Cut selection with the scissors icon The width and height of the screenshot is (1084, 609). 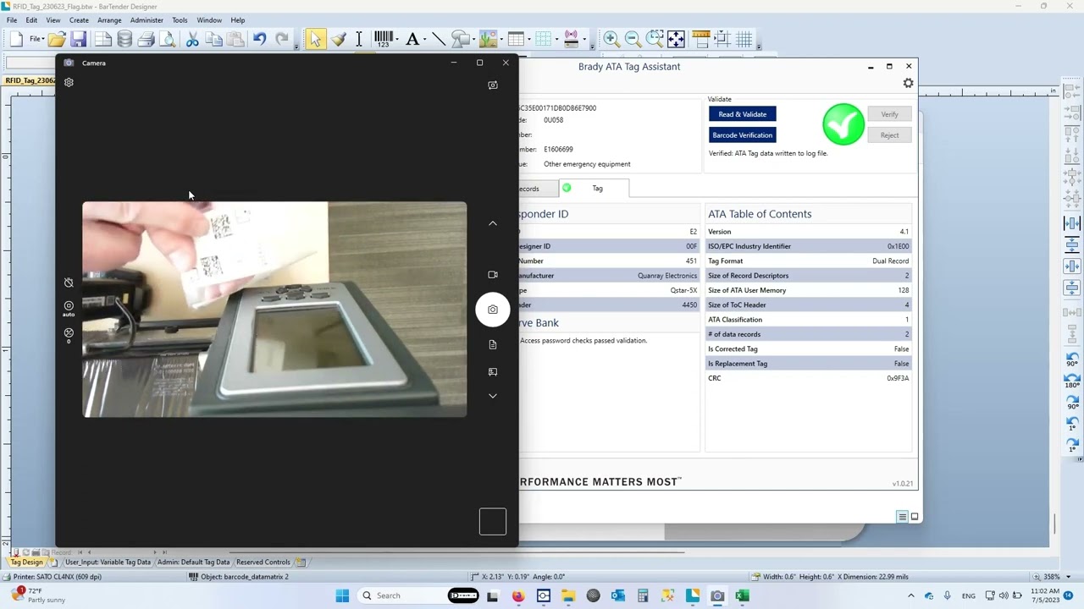click(x=192, y=39)
